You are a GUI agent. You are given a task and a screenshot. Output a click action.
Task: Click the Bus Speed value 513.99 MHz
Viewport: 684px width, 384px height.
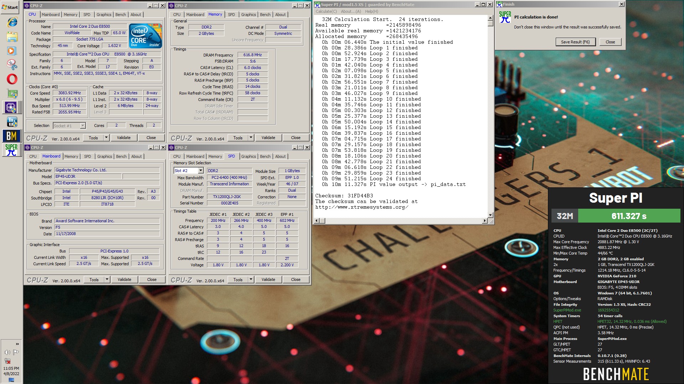(70, 106)
